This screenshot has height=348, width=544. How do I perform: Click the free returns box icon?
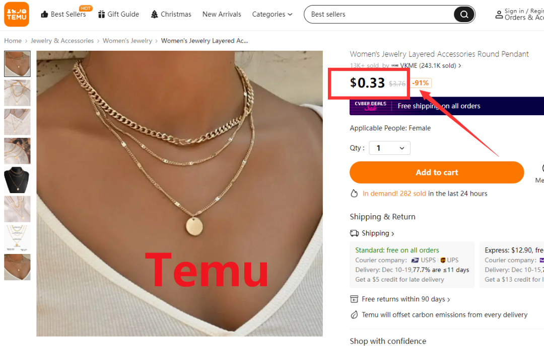click(x=354, y=299)
